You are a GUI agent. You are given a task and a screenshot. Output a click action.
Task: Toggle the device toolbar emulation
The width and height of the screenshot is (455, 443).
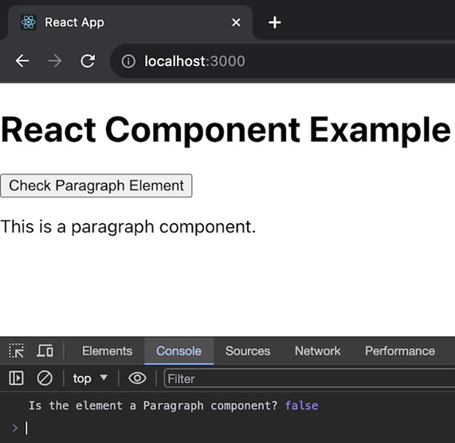click(45, 351)
